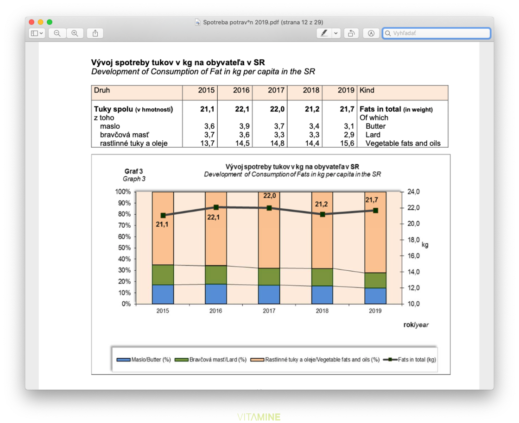Click the Rastlinné tuky a oleje legend swatch
Viewport: 519px width, 423px height.
(x=257, y=360)
